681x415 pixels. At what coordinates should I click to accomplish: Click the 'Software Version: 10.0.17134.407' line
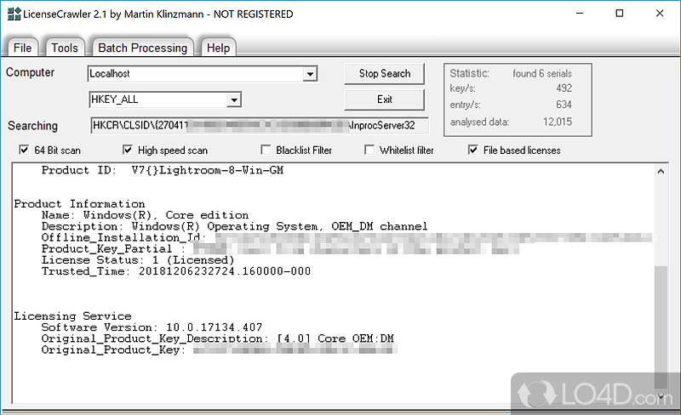click(152, 327)
